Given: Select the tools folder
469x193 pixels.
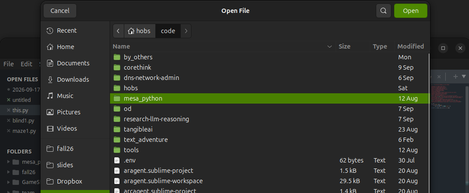Looking at the screenshot, I should 270,150.
